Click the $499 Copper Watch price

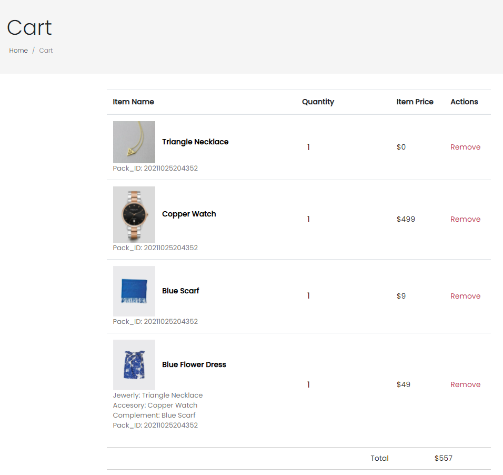[406, 219]
